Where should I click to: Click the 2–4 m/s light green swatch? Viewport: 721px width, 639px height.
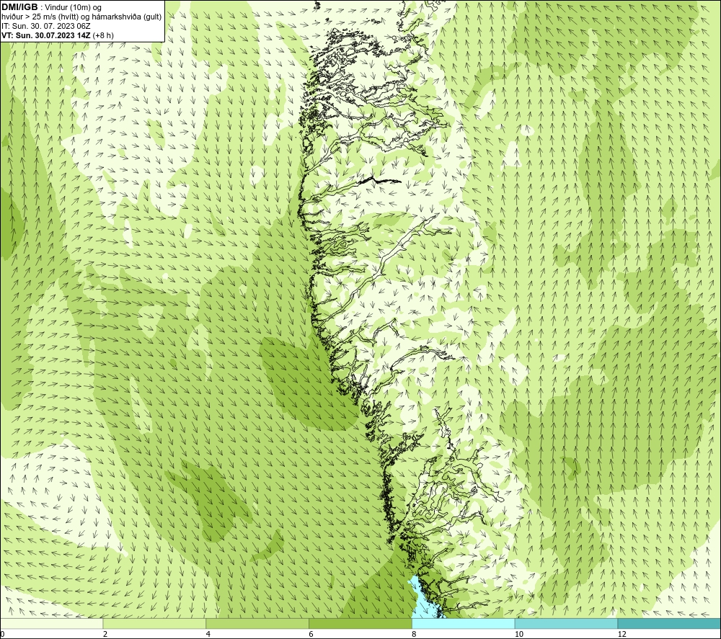[x=154, y=623]
